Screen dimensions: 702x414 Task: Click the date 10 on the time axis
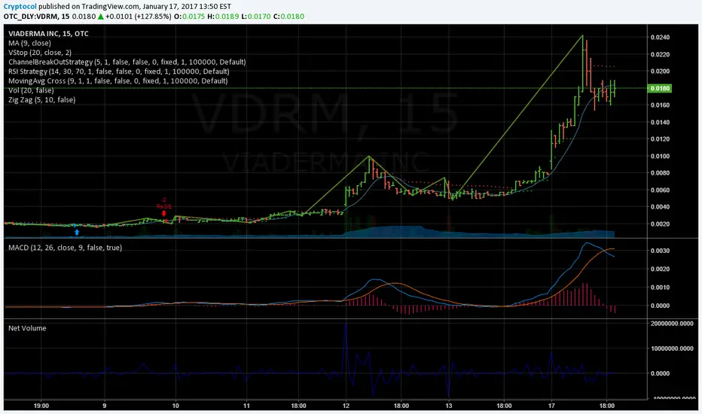[x=175, y=406]
